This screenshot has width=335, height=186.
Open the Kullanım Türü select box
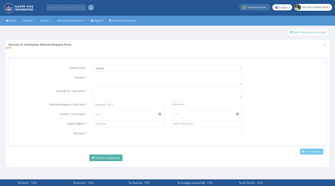coord(167,68)
